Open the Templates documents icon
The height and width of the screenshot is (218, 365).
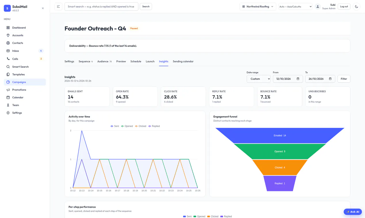pyautogui.click(x=8, y=74)
